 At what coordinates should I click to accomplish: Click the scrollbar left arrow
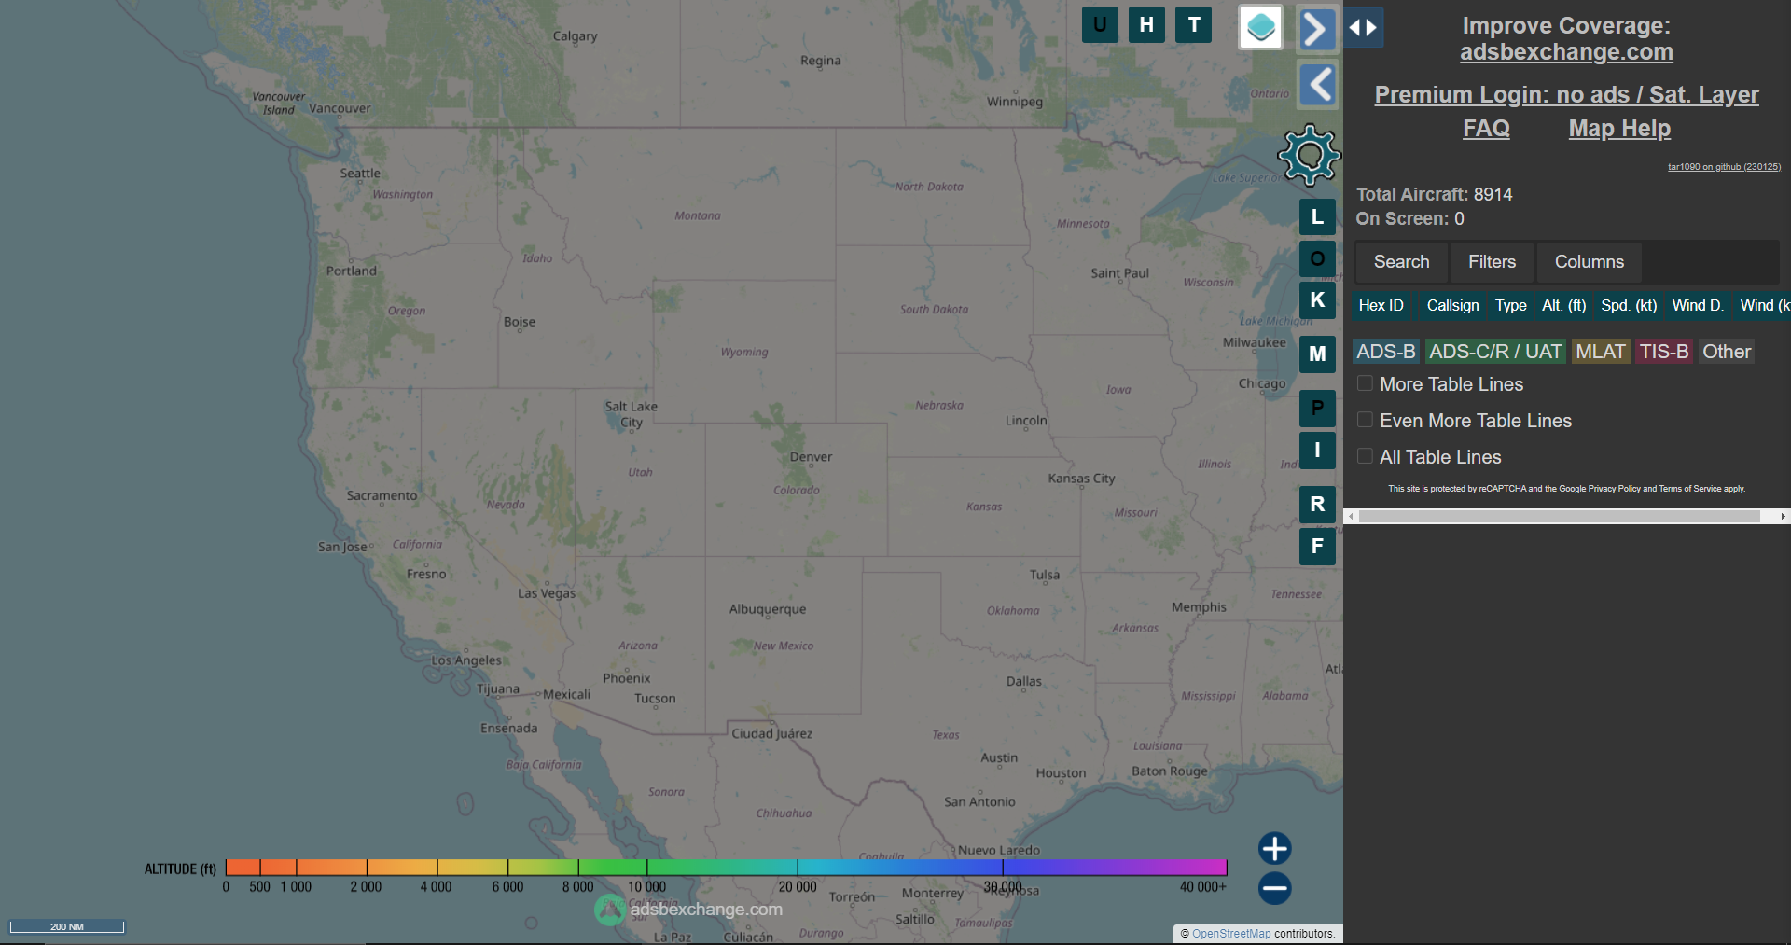1351,516
